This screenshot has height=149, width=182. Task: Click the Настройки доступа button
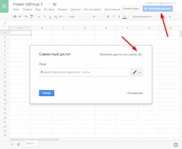coord(157,9)
